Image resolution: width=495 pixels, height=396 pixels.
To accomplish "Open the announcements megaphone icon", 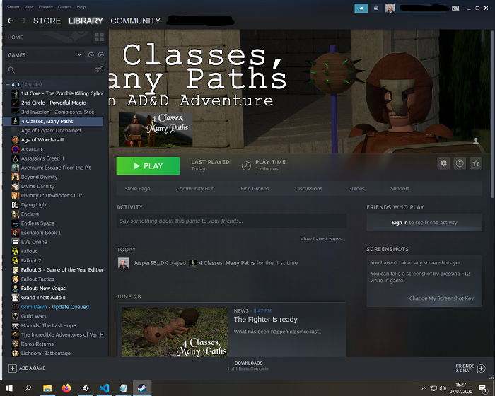I will [361, 8].
